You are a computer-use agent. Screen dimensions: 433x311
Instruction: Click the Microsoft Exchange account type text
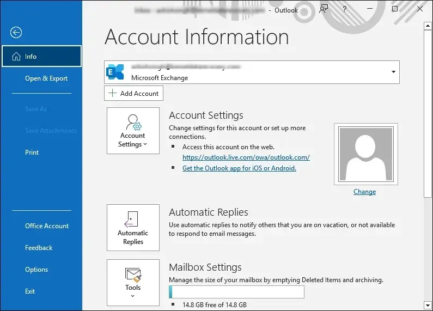pyautogui.click(x=160, y=78)
